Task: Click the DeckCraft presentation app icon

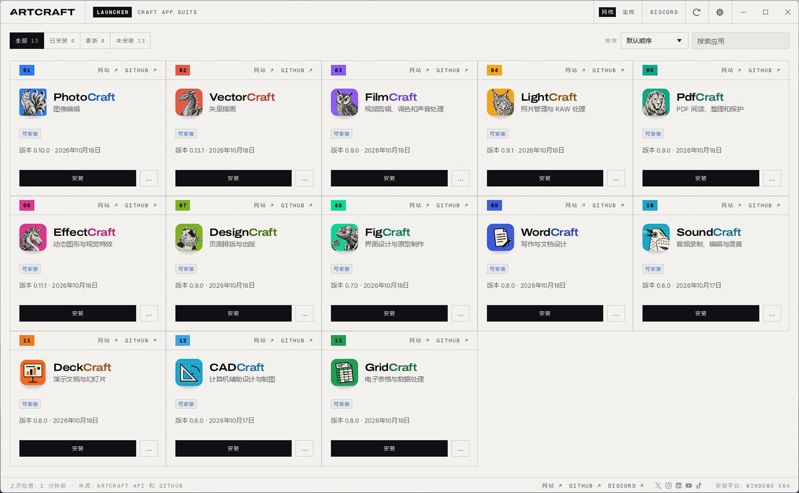Action: pyautogui.click(x=33, y=373)
